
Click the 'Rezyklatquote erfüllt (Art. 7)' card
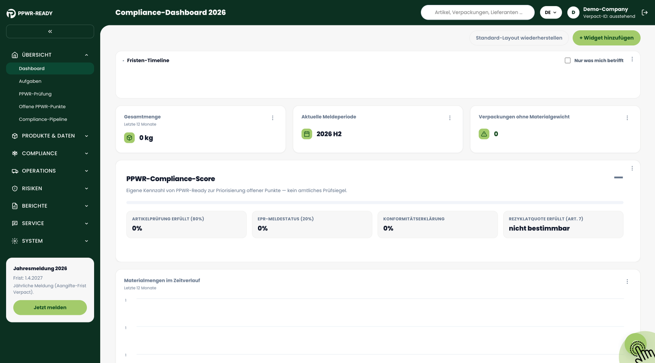563,224
